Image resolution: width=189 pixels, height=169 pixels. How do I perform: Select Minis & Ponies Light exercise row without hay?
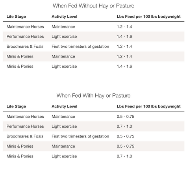tap(93, 66)
